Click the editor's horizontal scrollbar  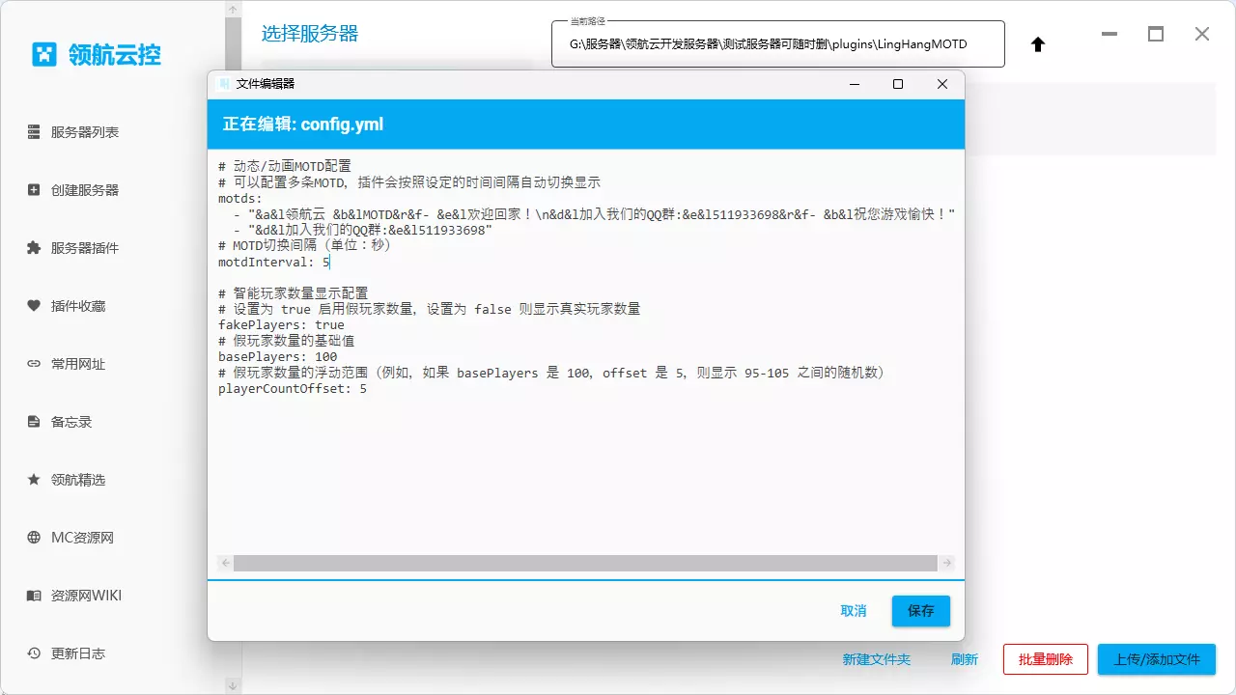pos(583,563)
